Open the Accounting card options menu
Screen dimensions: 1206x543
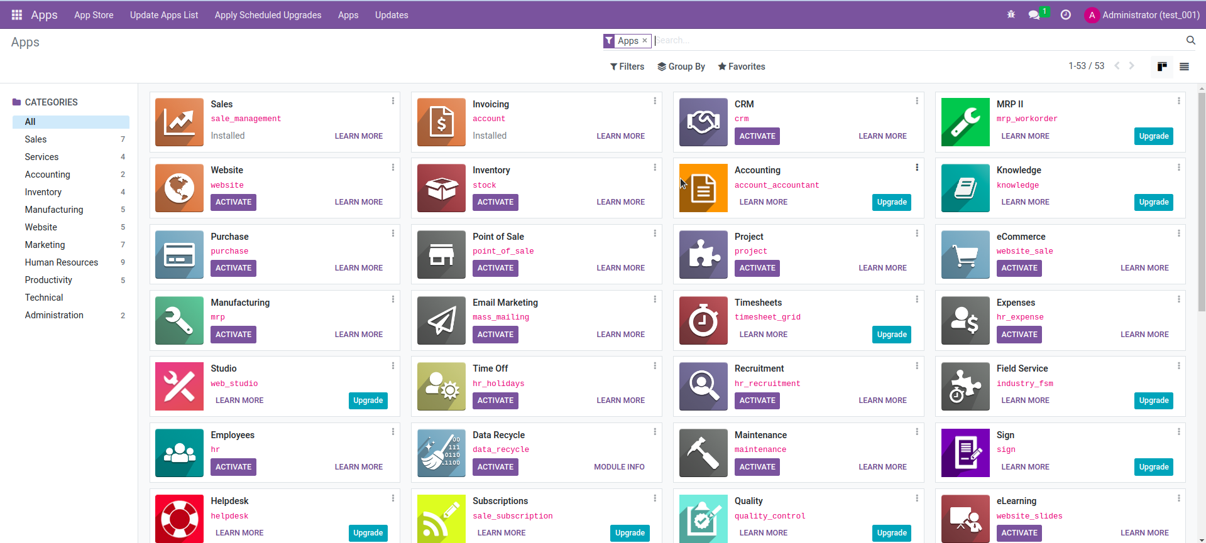(x=917, y=167)
